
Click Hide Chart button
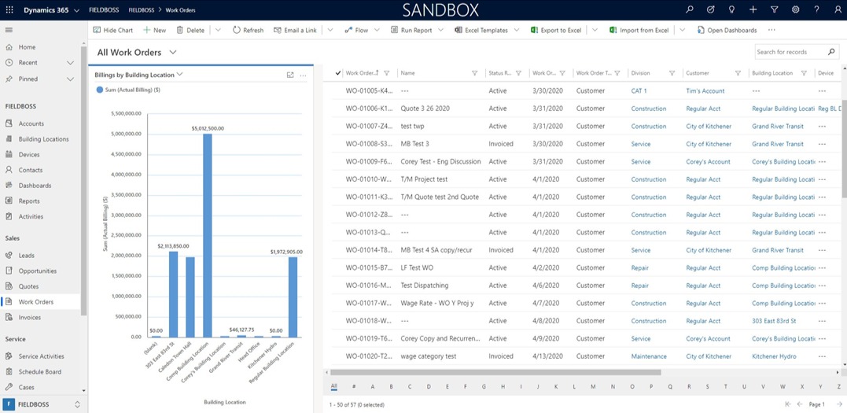[112, 30]
